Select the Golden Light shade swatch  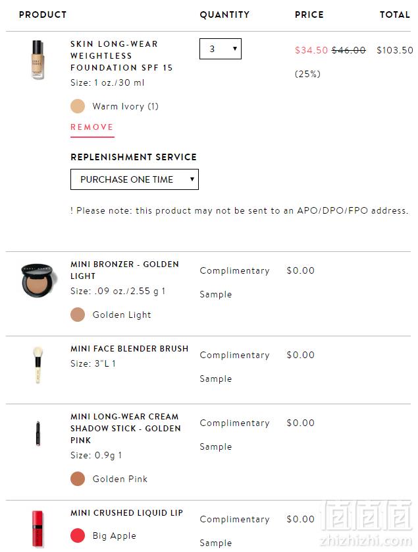(78, 315)
